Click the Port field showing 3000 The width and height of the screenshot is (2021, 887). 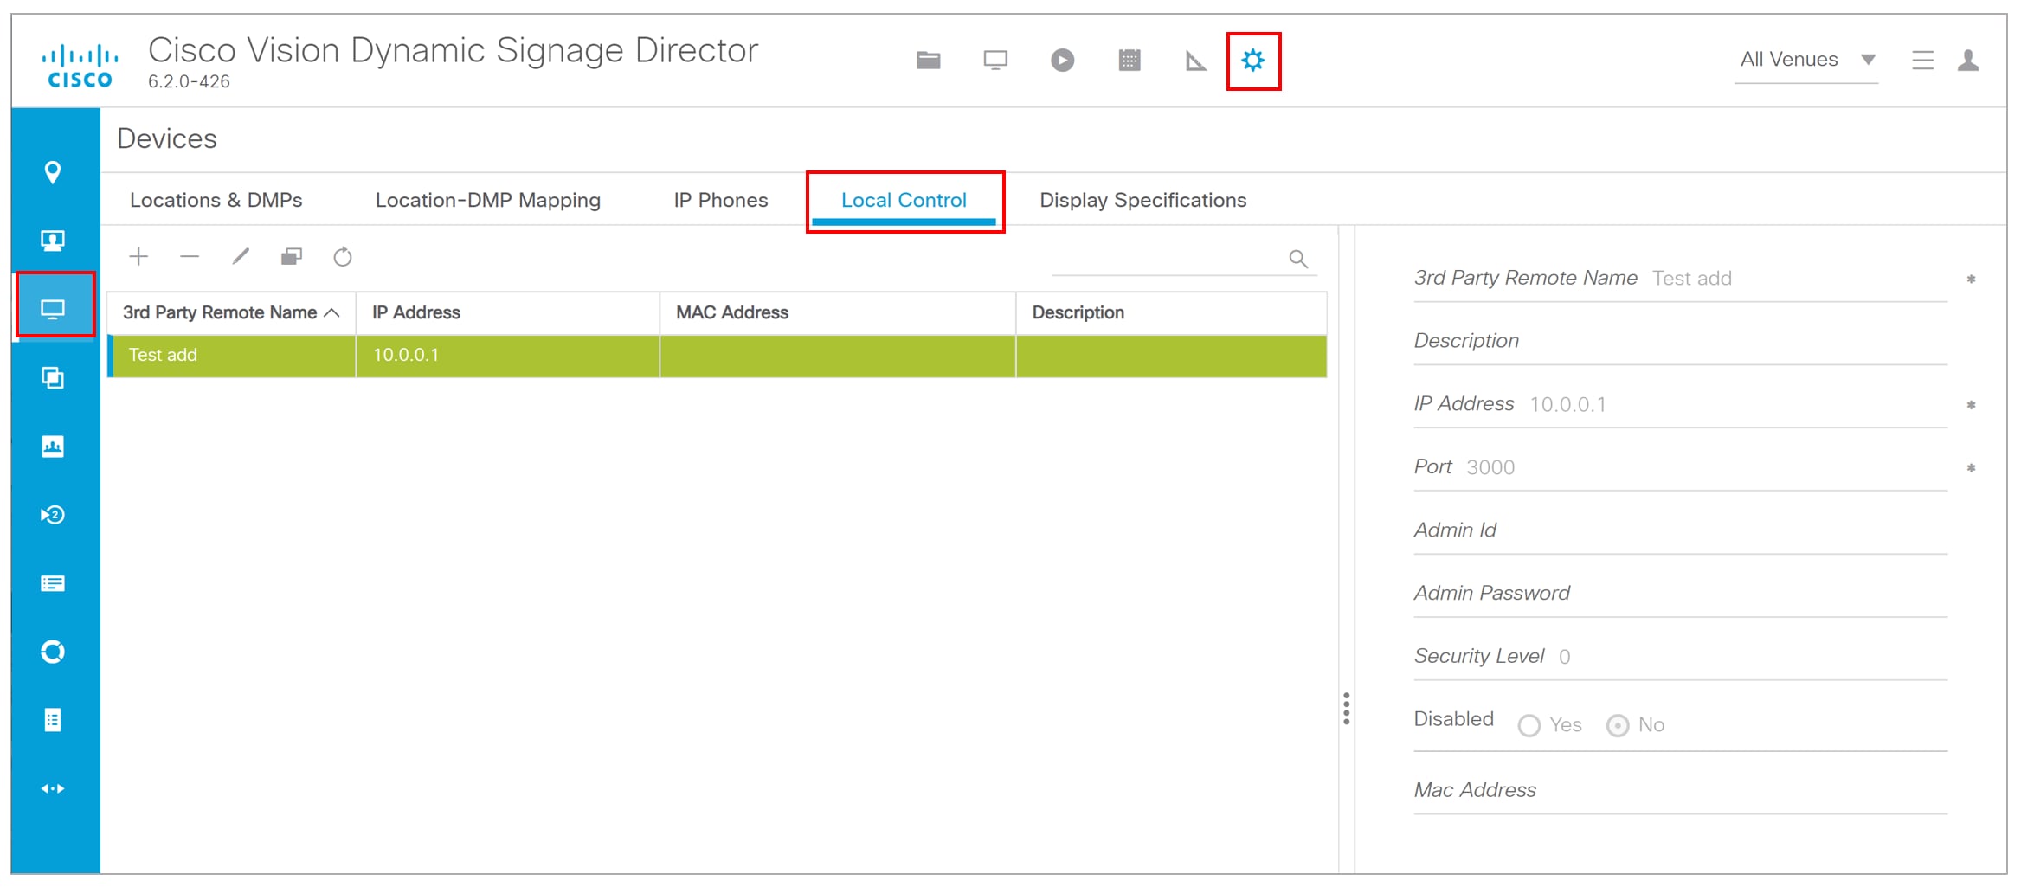pyautogui.click(x=1680, y=467)
